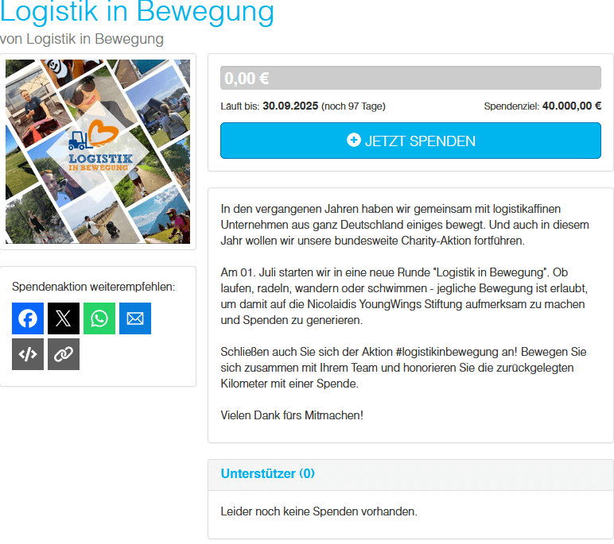
Task: Click the plus icon in donate button
Action: point(354,141)
